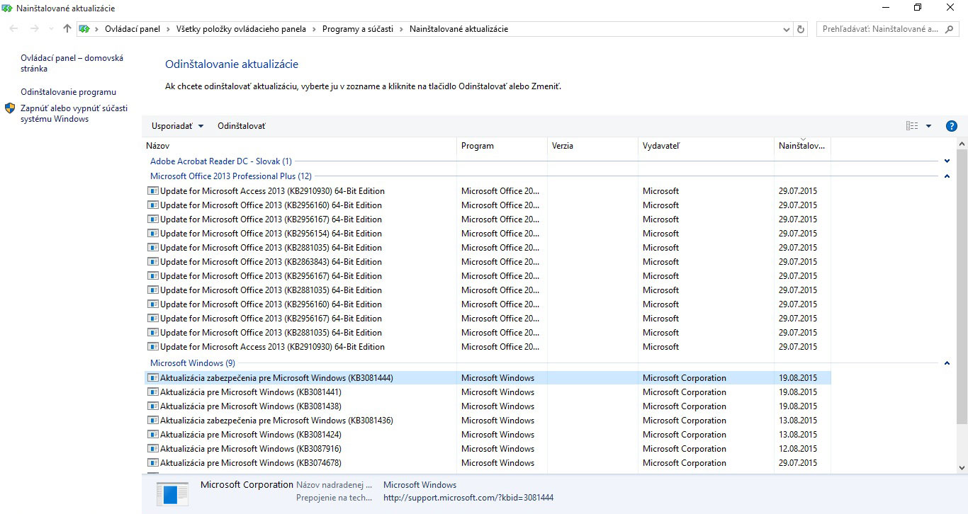Click the vertical scrollbar up arrow
This screenshot has height=514, width=968.
[962, 144]
